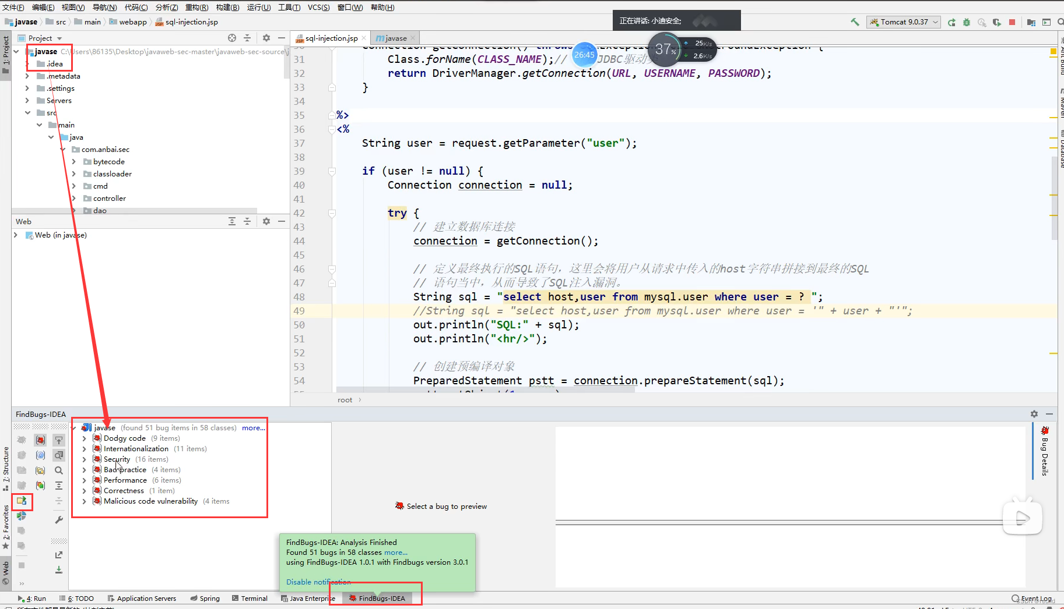Expand the bytecode package node
This screenshot has height=609, width=1064.
(73, 161)
